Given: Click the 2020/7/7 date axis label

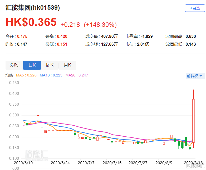Looking at the screenshot, I should [86, 163].
